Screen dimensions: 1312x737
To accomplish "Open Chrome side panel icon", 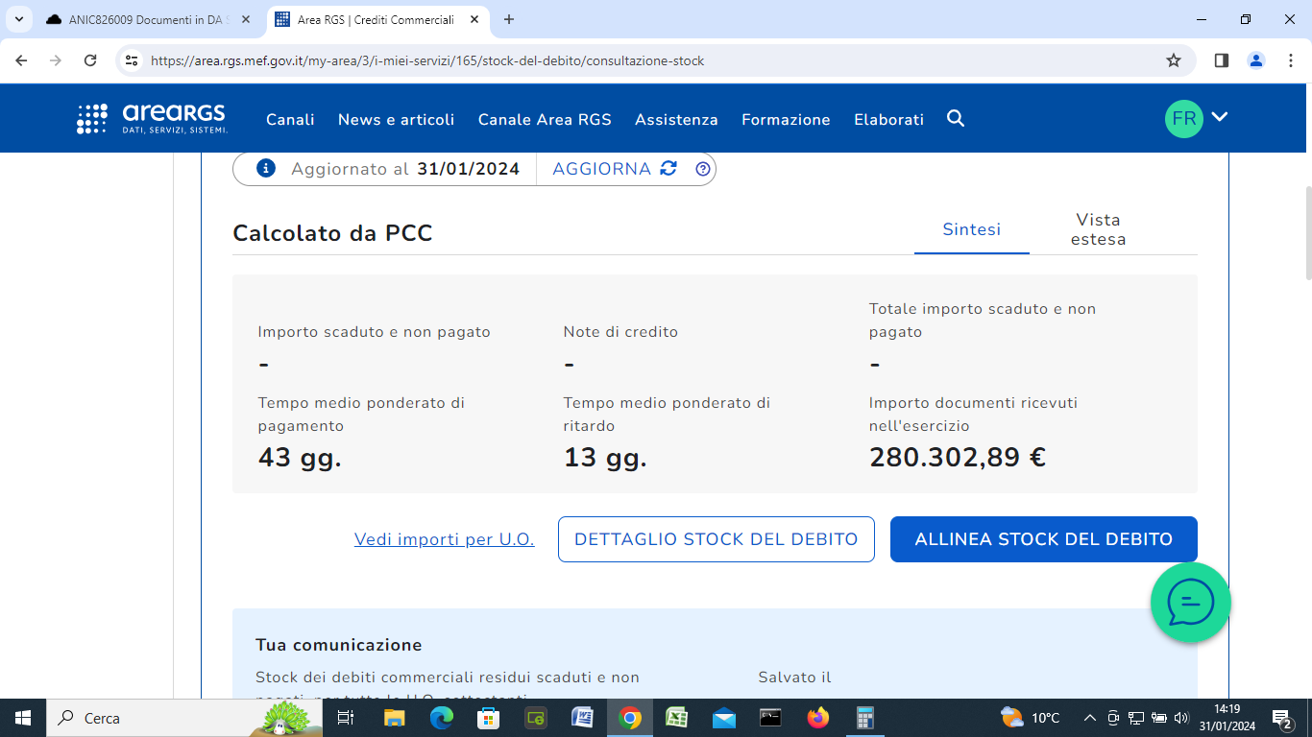I will point(1222,60).
